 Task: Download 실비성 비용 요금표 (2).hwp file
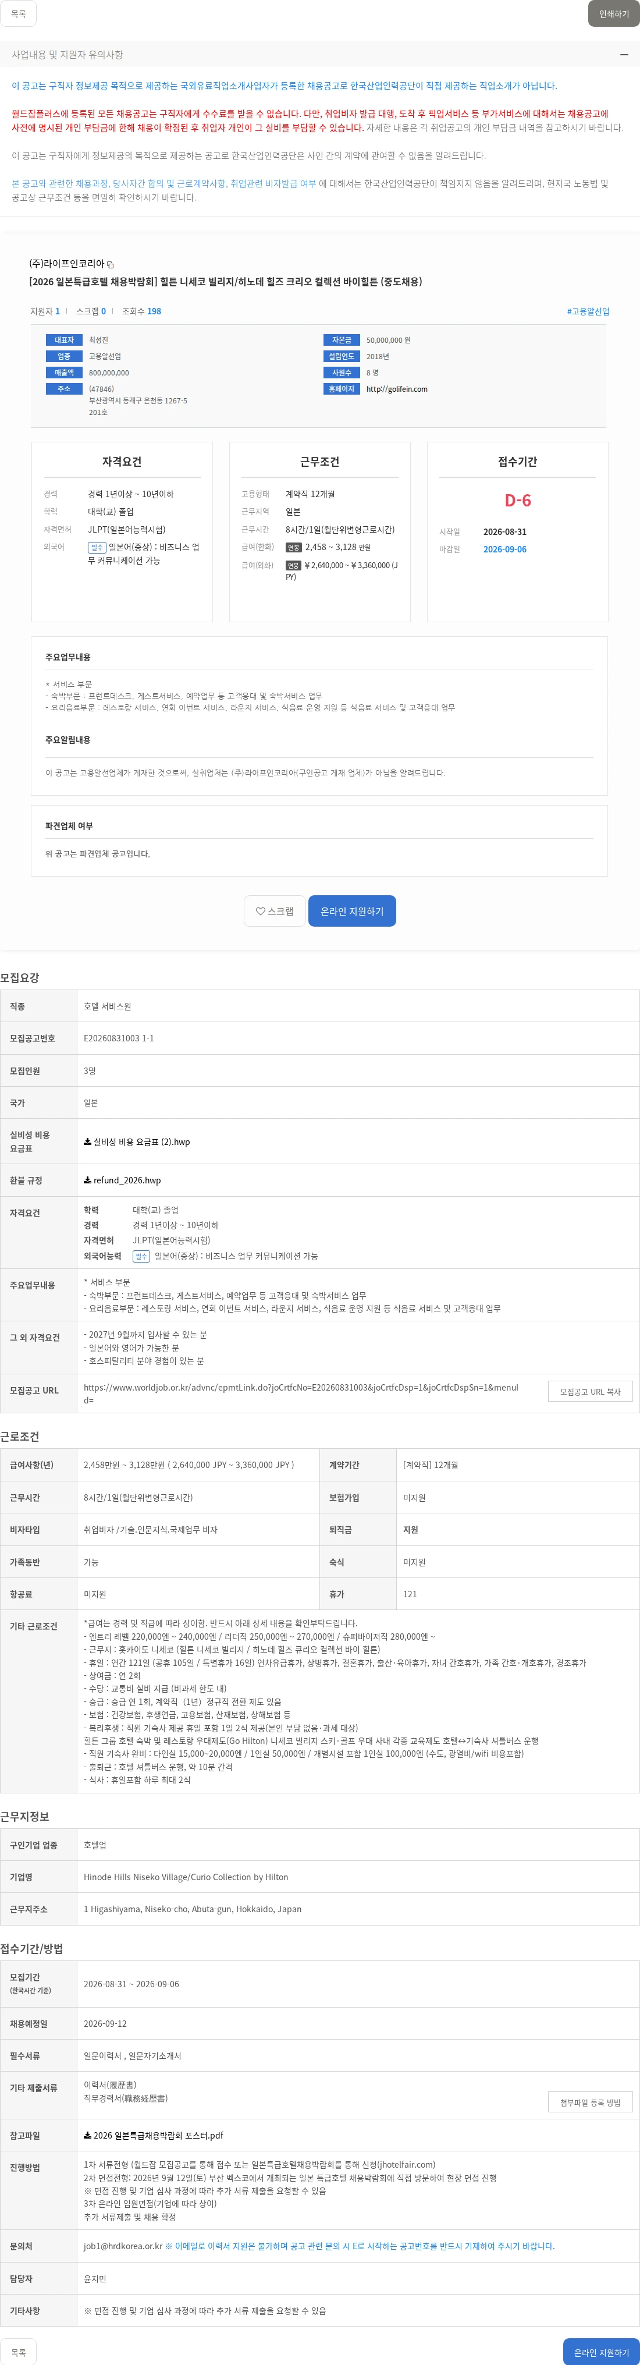coord(137,1142)
